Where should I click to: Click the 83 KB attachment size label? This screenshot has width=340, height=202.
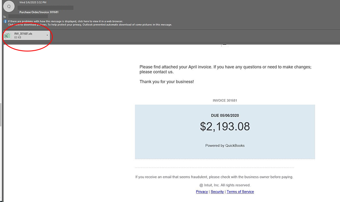click(18, 38)
